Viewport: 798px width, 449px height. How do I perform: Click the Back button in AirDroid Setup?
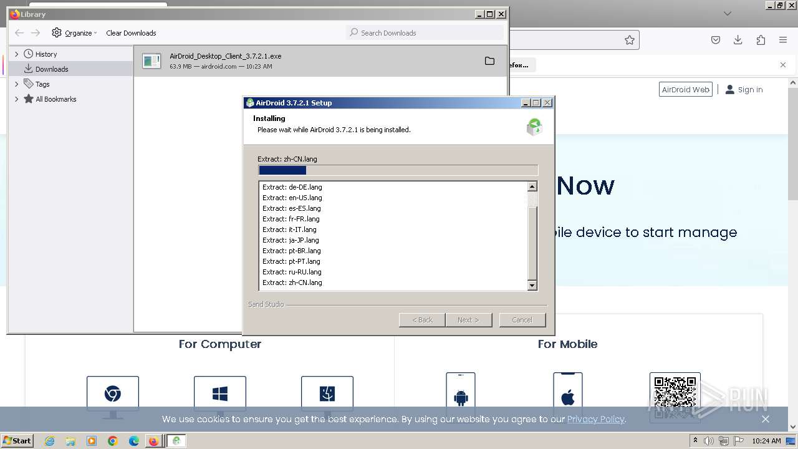point(422,320)
